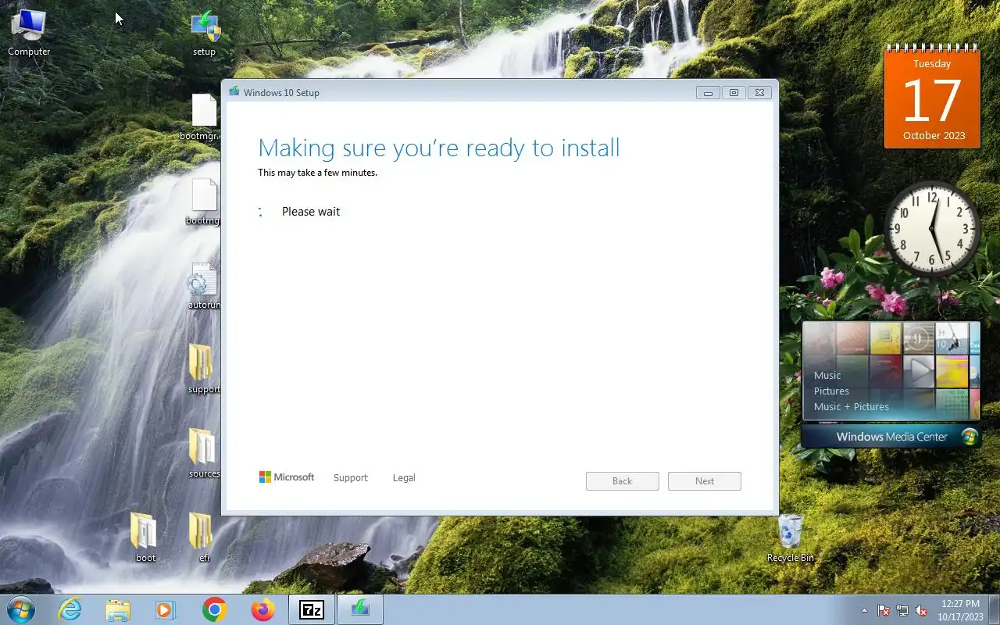Open the taskbar clock and date

click(960, 610)
